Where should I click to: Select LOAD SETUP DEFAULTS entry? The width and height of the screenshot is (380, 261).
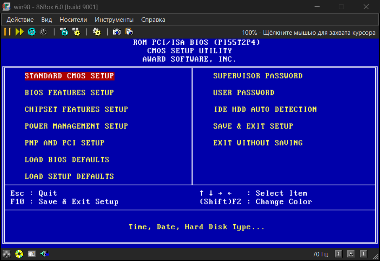click(69, 176)
